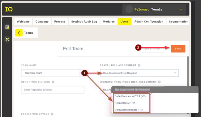Open the dashboard grid icon in sidebar
This screenshot has height=117, width=201.
pos(7,27)
